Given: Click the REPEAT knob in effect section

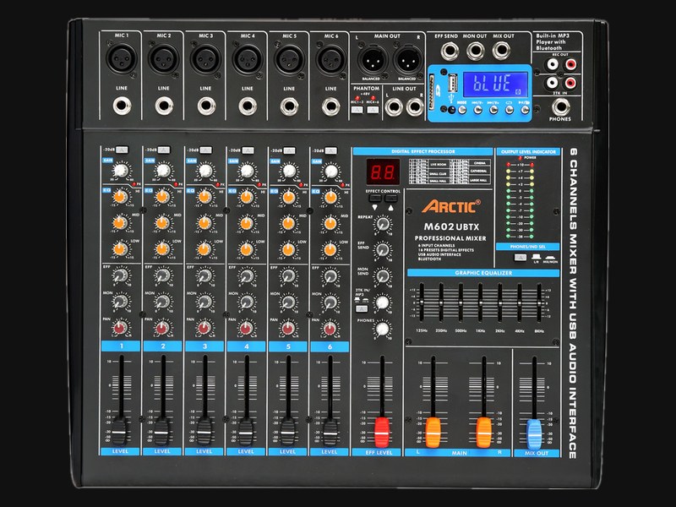Looking at the screenshot, I should [x=383, y=224].
